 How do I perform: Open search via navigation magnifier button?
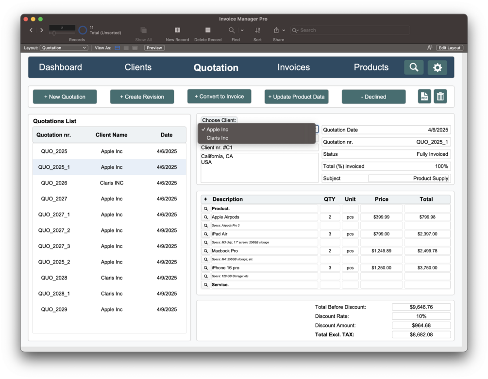(414, 67)
